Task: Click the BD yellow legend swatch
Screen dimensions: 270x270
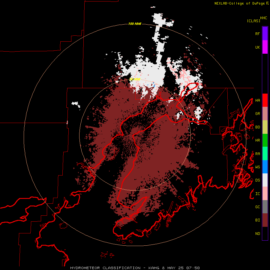Action: [265, 127]
